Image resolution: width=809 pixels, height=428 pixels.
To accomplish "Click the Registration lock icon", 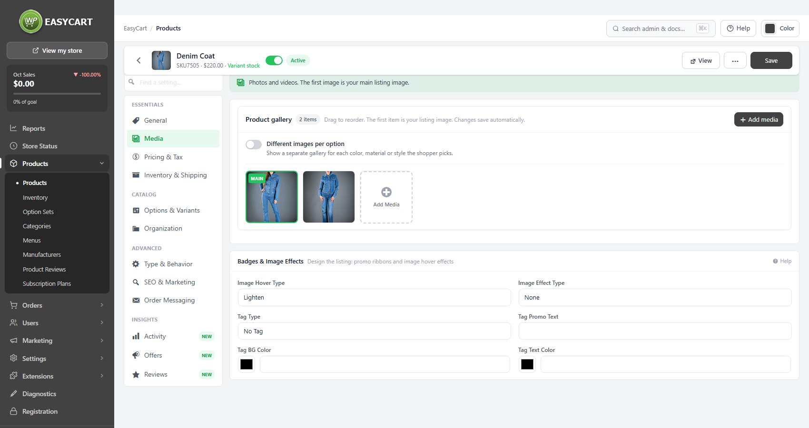I will tap(13, 411).
